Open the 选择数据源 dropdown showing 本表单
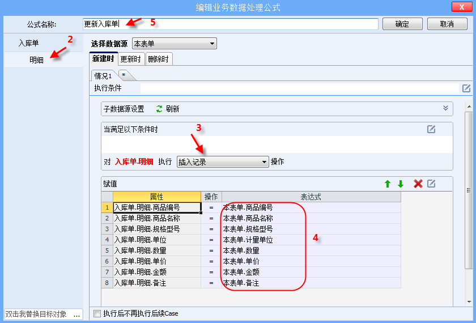The image size is (476, 323). point(175,44)
